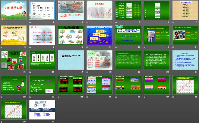This screenshot has width=199, height=123.
Task: Click animation star under slide 28
Action: pyautogui.click(x=173, y=97)
